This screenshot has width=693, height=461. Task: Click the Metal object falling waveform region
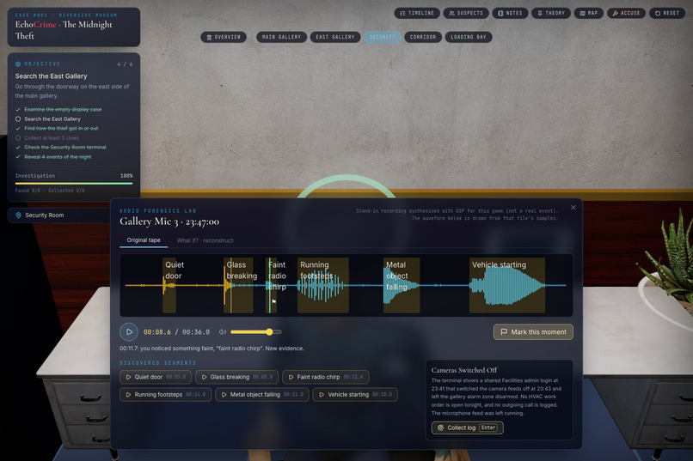click(x=402, y=285)
